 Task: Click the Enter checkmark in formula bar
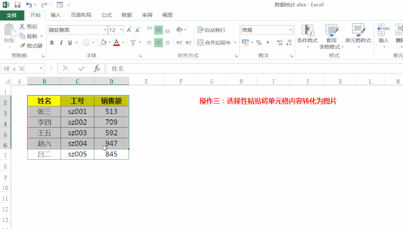click(x=81, y=69)
